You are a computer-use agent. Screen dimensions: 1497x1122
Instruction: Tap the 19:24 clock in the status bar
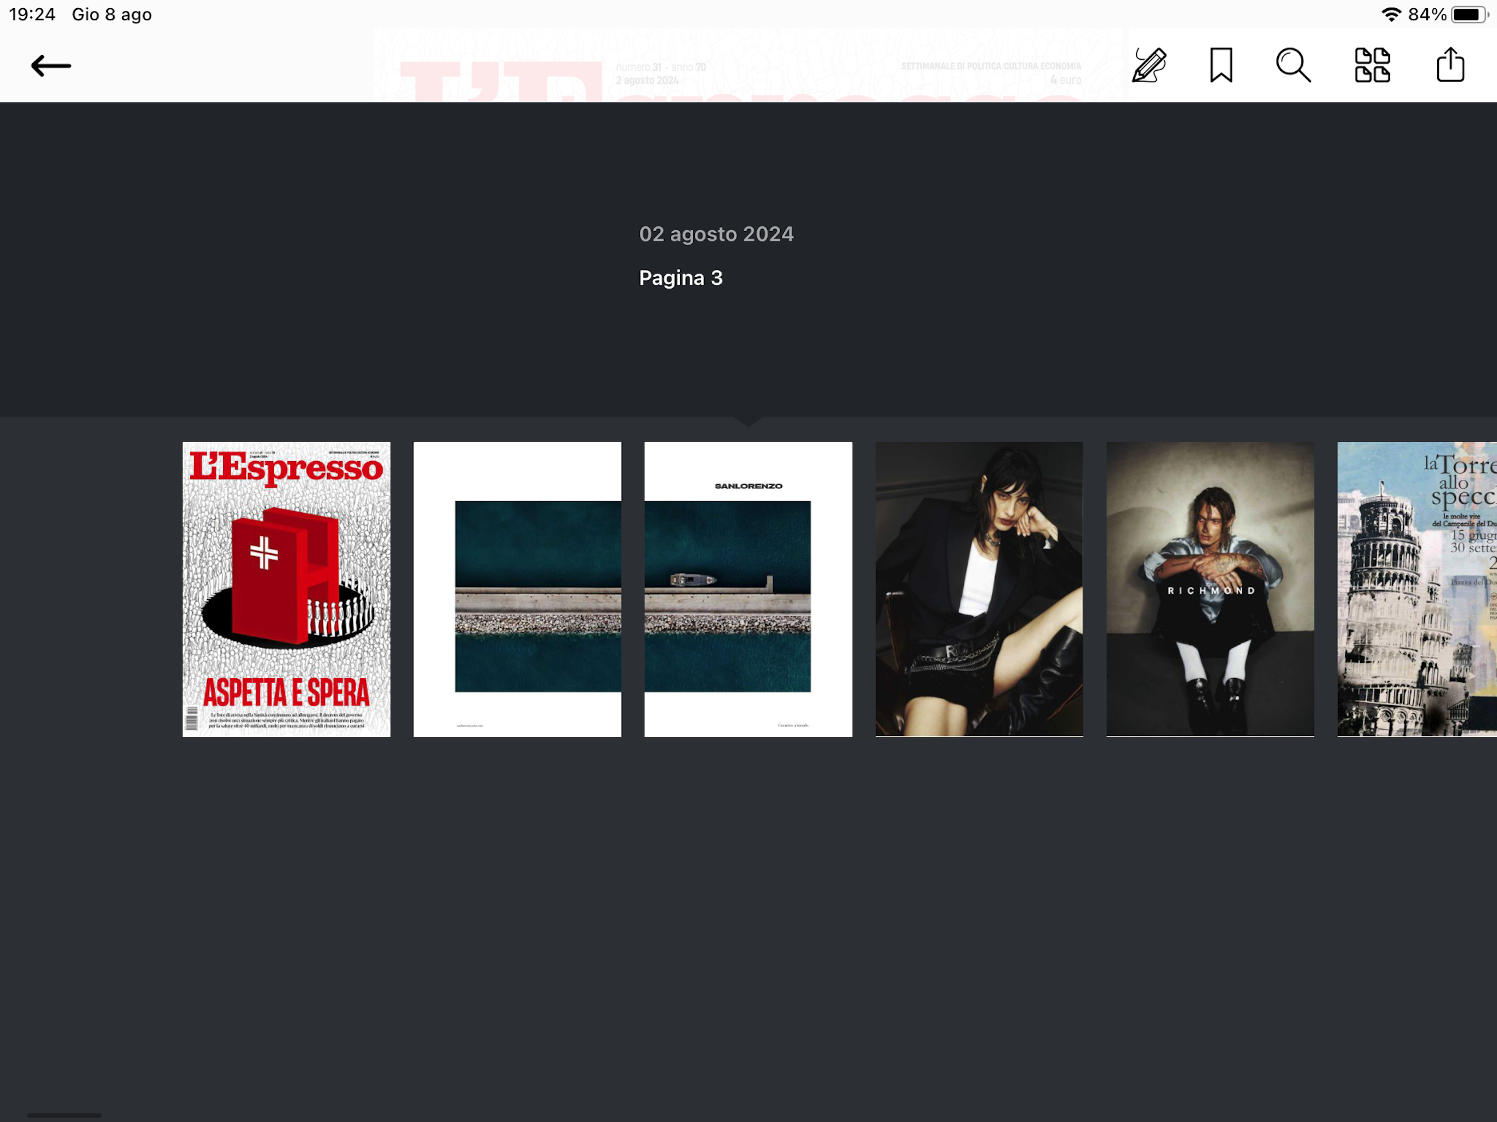(x=32, y=14)
